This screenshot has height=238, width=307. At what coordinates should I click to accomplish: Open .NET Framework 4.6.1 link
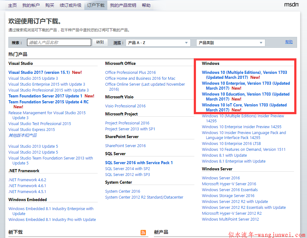click(27, 186)
